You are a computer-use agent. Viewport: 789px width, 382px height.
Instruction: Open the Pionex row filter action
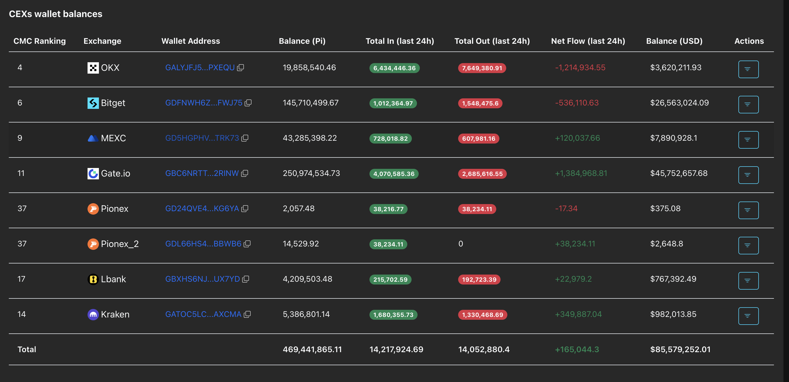(748, 210)
